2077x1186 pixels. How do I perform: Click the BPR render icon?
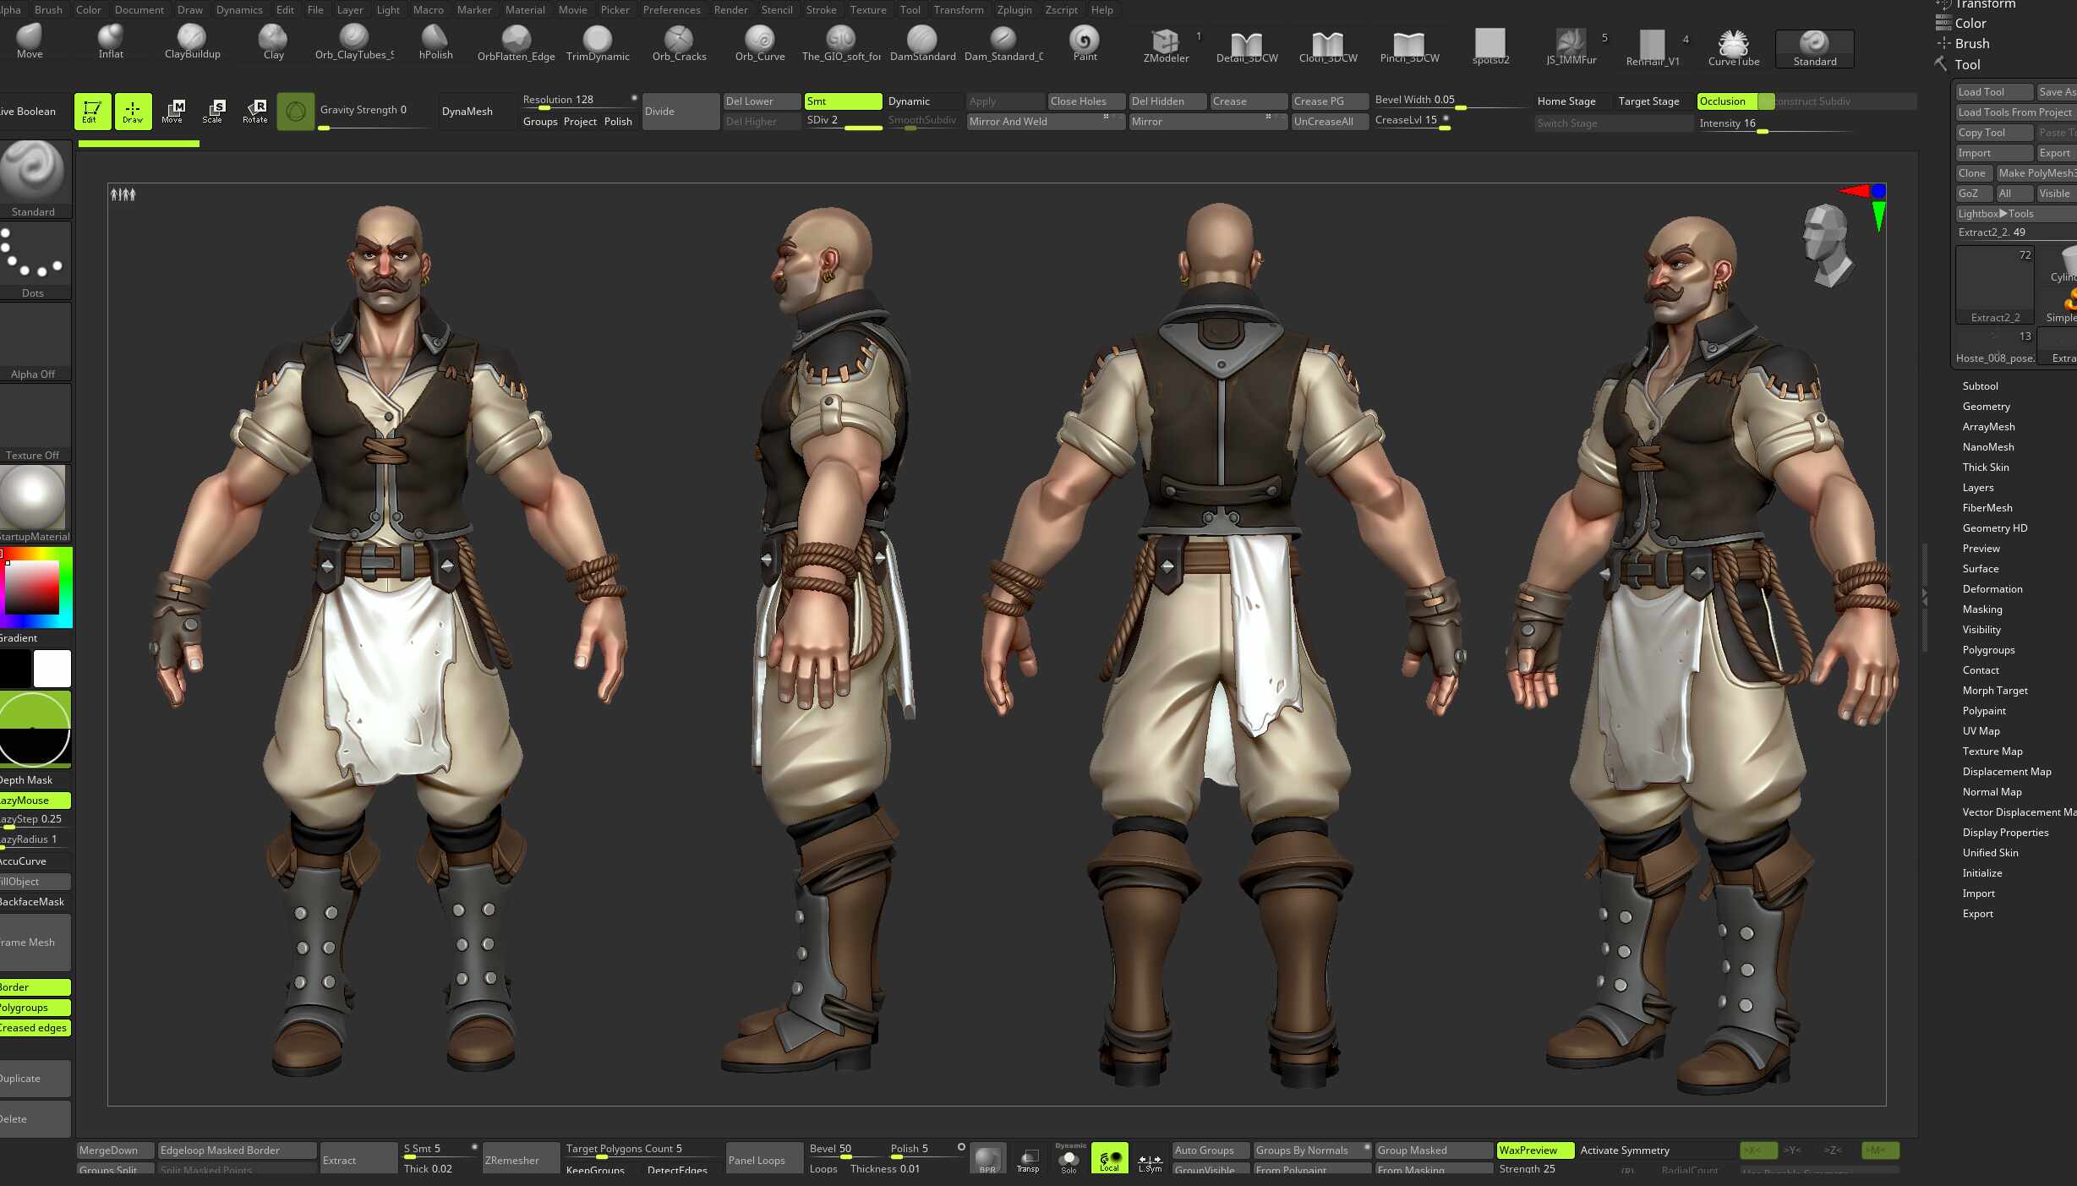click(987, 1159)
